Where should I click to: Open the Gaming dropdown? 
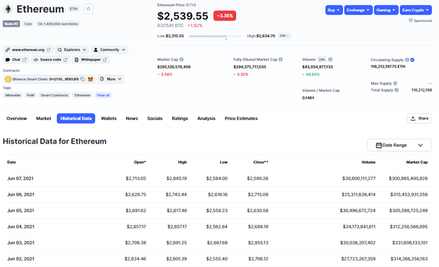coord(385,10)
